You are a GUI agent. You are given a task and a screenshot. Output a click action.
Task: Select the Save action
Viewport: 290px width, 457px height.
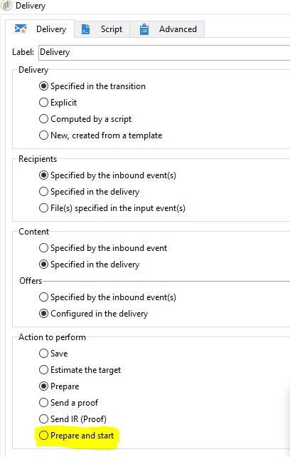pos(53,354)
